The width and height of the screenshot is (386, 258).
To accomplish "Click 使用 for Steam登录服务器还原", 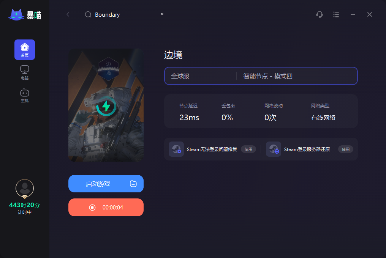I will [x=346, y=149].
